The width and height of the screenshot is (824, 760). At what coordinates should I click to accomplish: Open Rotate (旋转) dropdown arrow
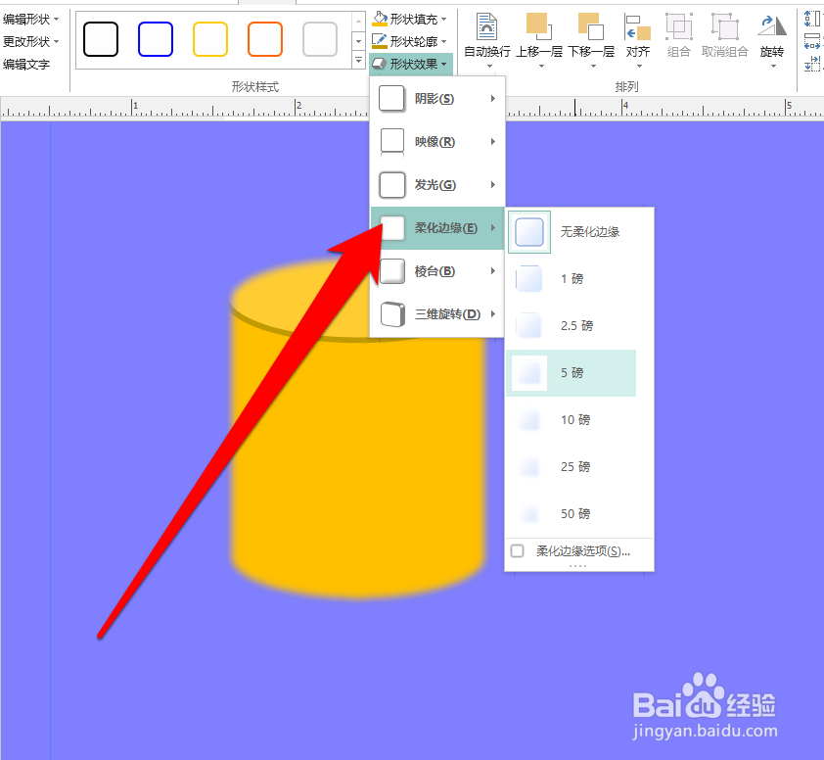pyautogui.click(x=773, y=67)
